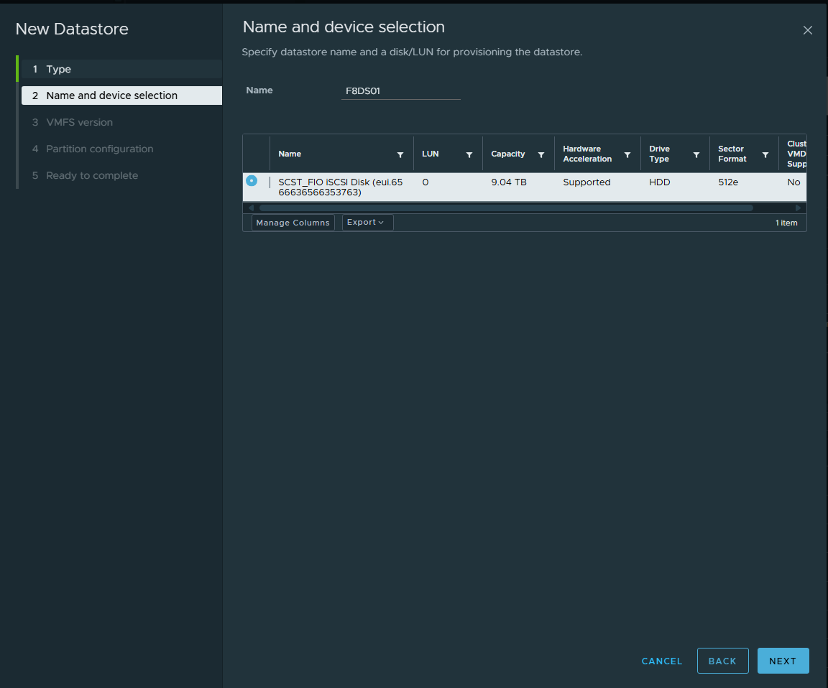Click the Manage Columns button

(293, 223)
